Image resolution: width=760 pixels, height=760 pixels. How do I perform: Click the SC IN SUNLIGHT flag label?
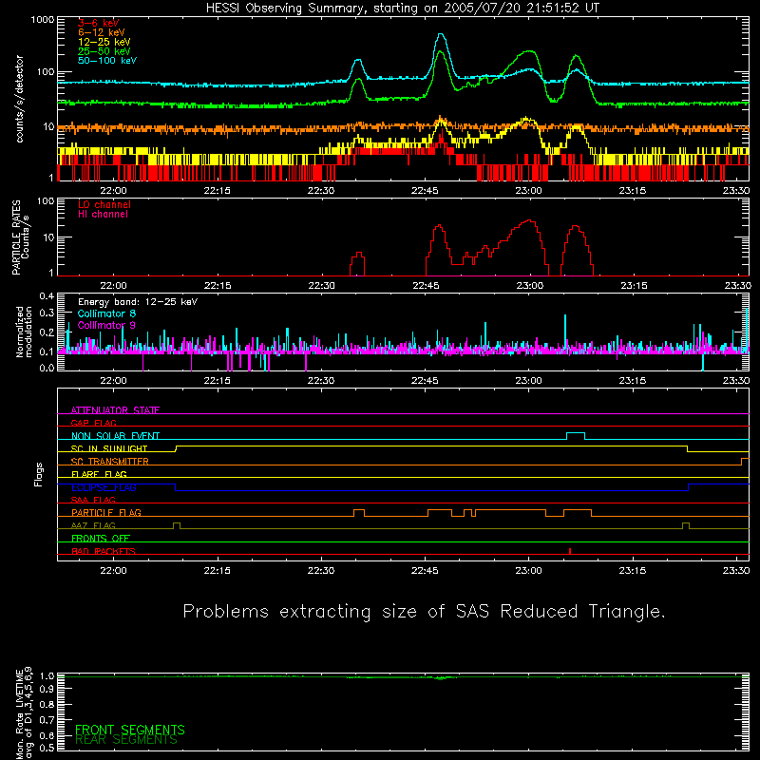pyautogui.click(x=109, y=448)
